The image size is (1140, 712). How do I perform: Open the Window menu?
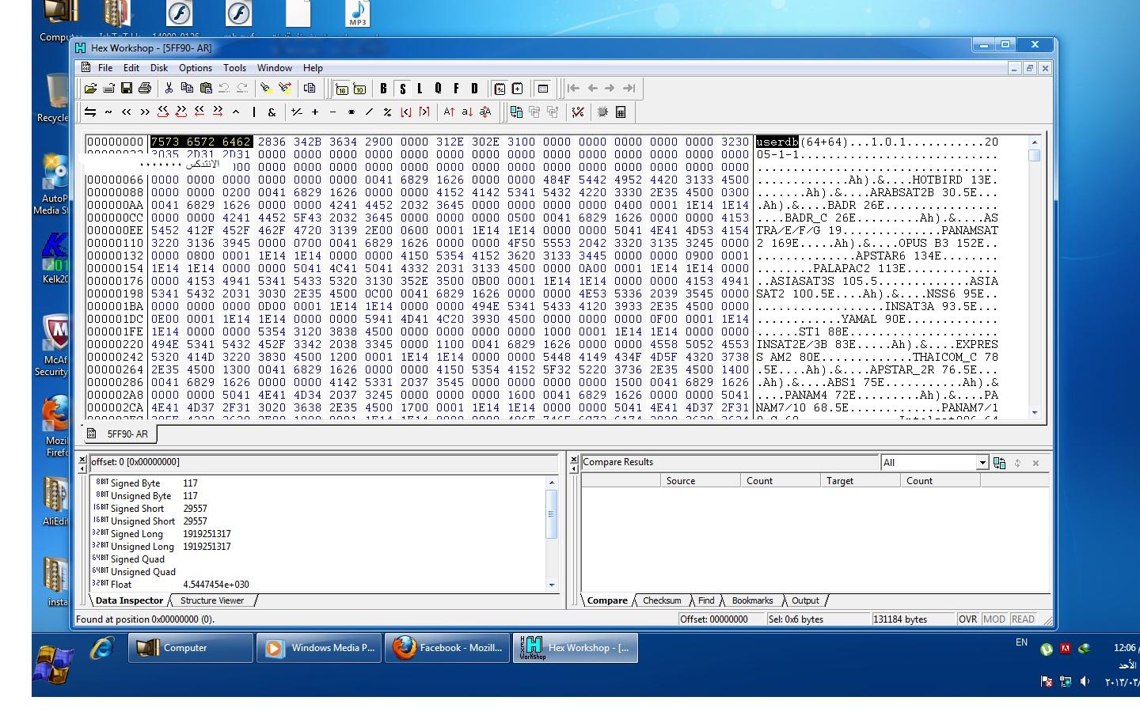pyautogui.click(x=275, y=68)
